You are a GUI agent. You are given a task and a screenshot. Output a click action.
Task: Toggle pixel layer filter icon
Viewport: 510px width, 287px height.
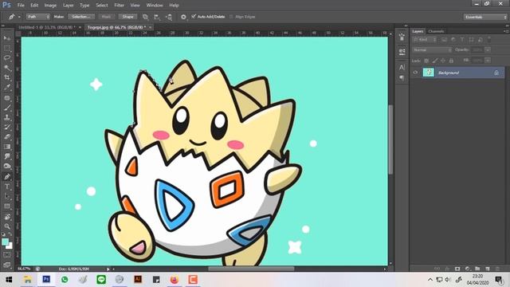coord(445,40)
